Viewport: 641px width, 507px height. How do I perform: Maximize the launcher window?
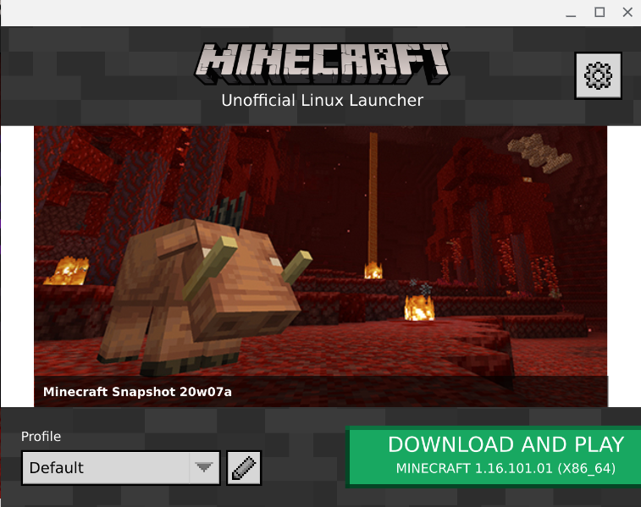click(600, 13)
